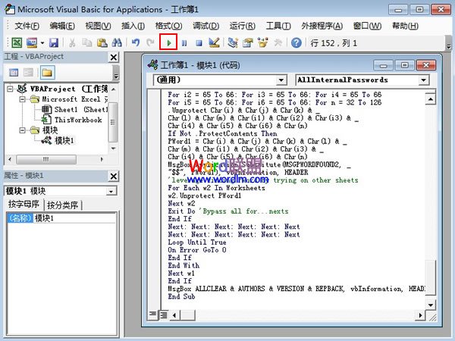The height and width of the screenshot is (341, 455).
Task: Click the Break pause button
Action: pos(184,43)
